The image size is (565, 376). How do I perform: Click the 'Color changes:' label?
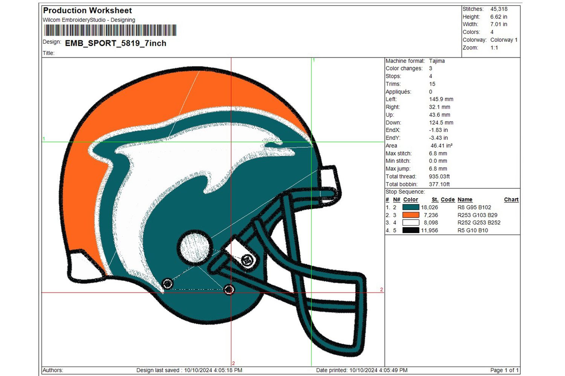coord(404,69)
